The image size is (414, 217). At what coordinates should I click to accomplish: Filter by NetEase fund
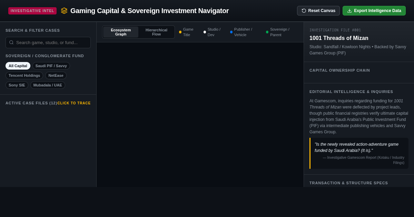tap(56, 75)
